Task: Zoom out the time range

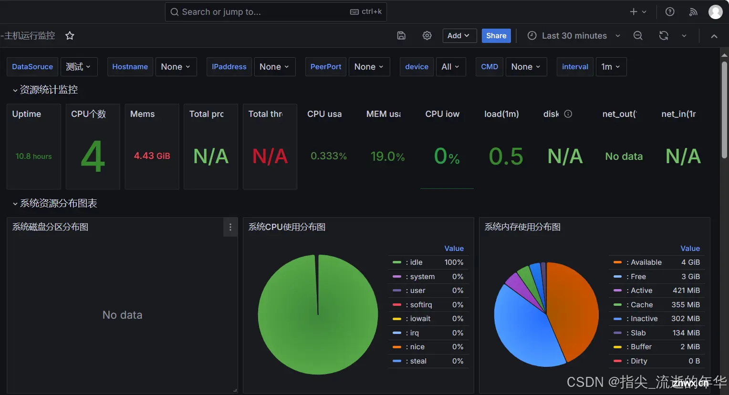Action: [x=638, y=36]
